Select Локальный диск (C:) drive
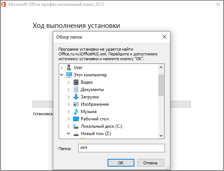Screen dimensions: 224x171 tap(101, 126)
